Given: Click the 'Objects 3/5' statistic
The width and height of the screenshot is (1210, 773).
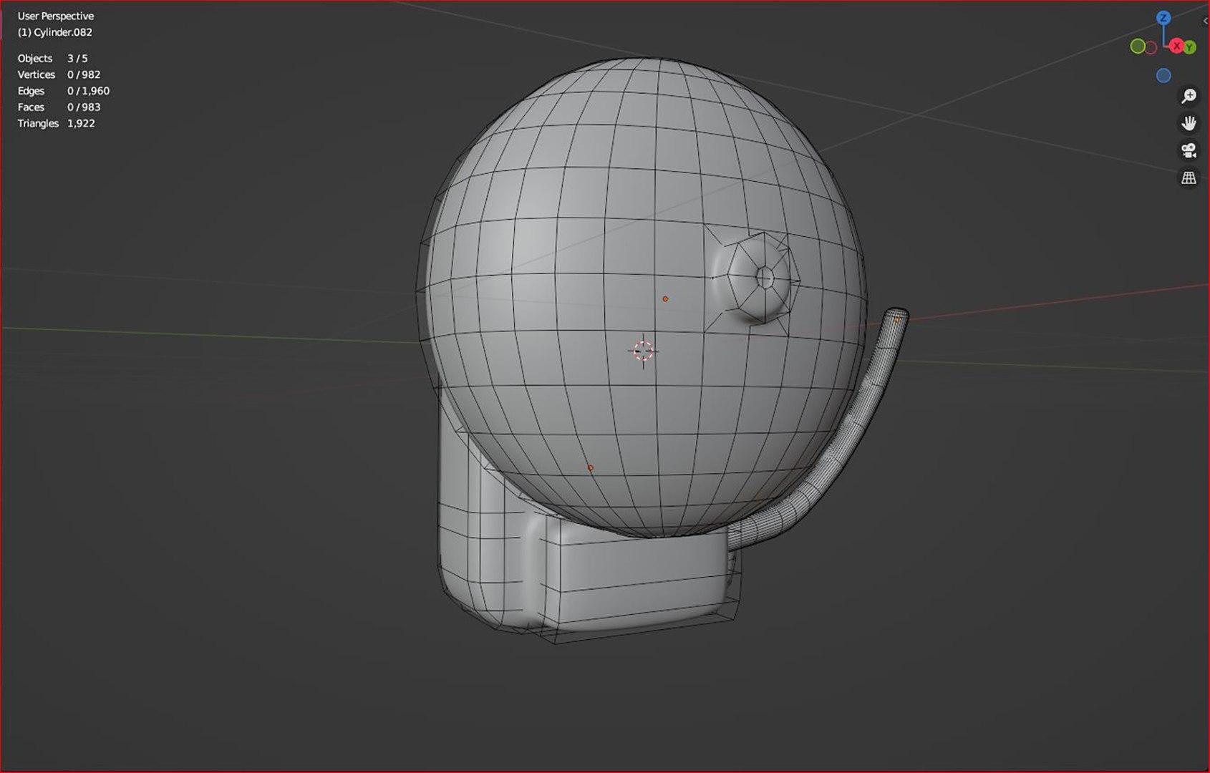Looking at the screenshot, I should (x=52, y=59).
